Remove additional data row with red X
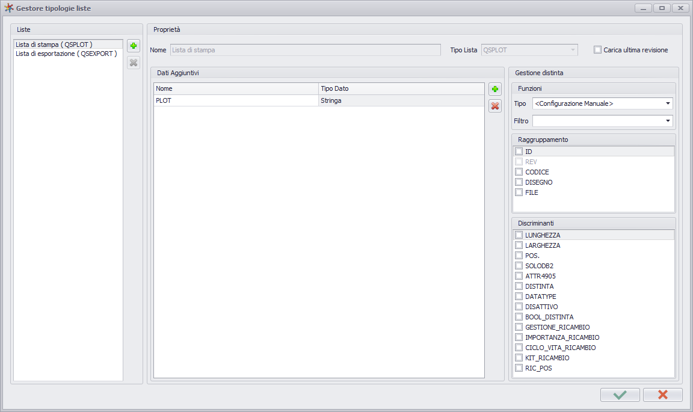Image resolution: width=693 pixels, height=412 pixels. coord(495,106)
